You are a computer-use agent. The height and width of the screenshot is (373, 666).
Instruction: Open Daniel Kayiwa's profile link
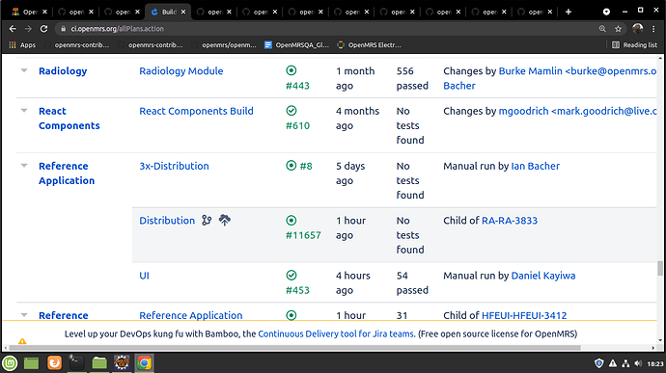[543, 276]
